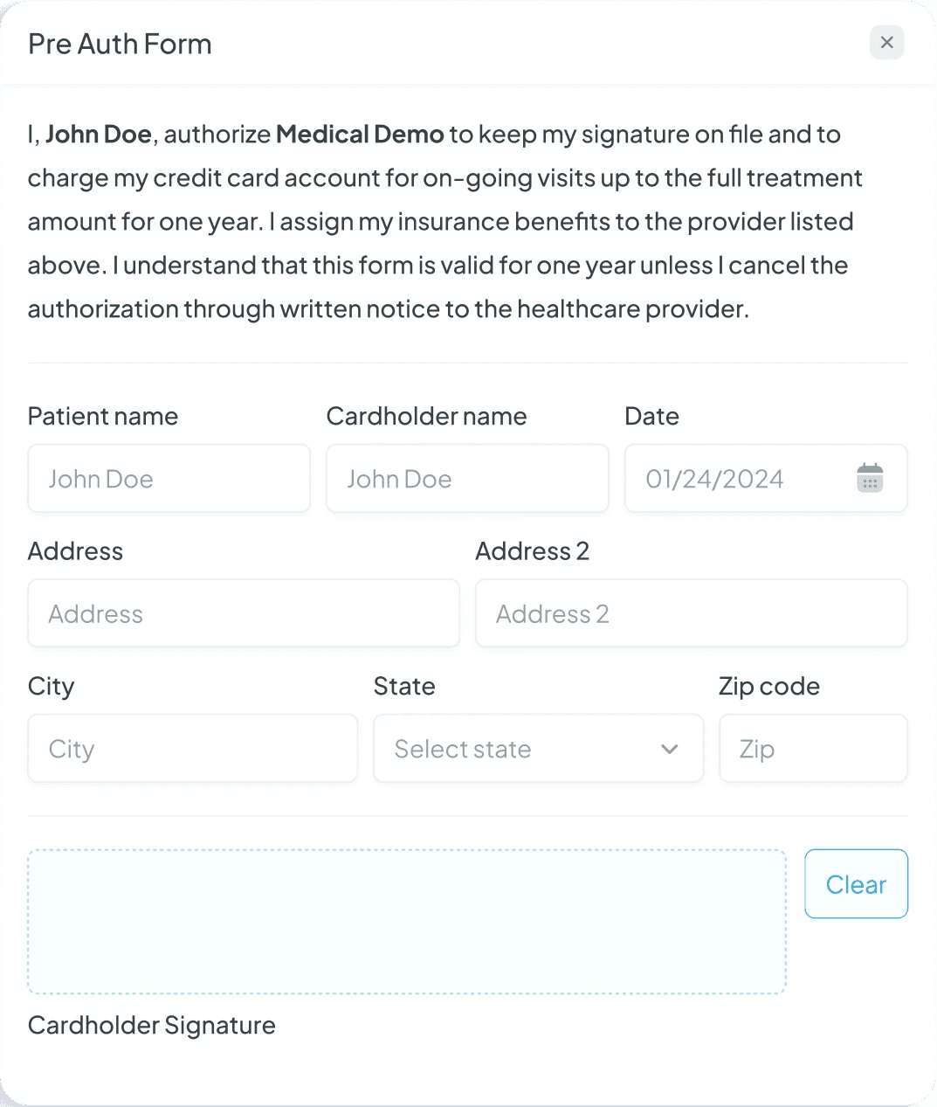Click the first Address text box
Viewport: 937px width, 1107px height.
click(244, 613)
